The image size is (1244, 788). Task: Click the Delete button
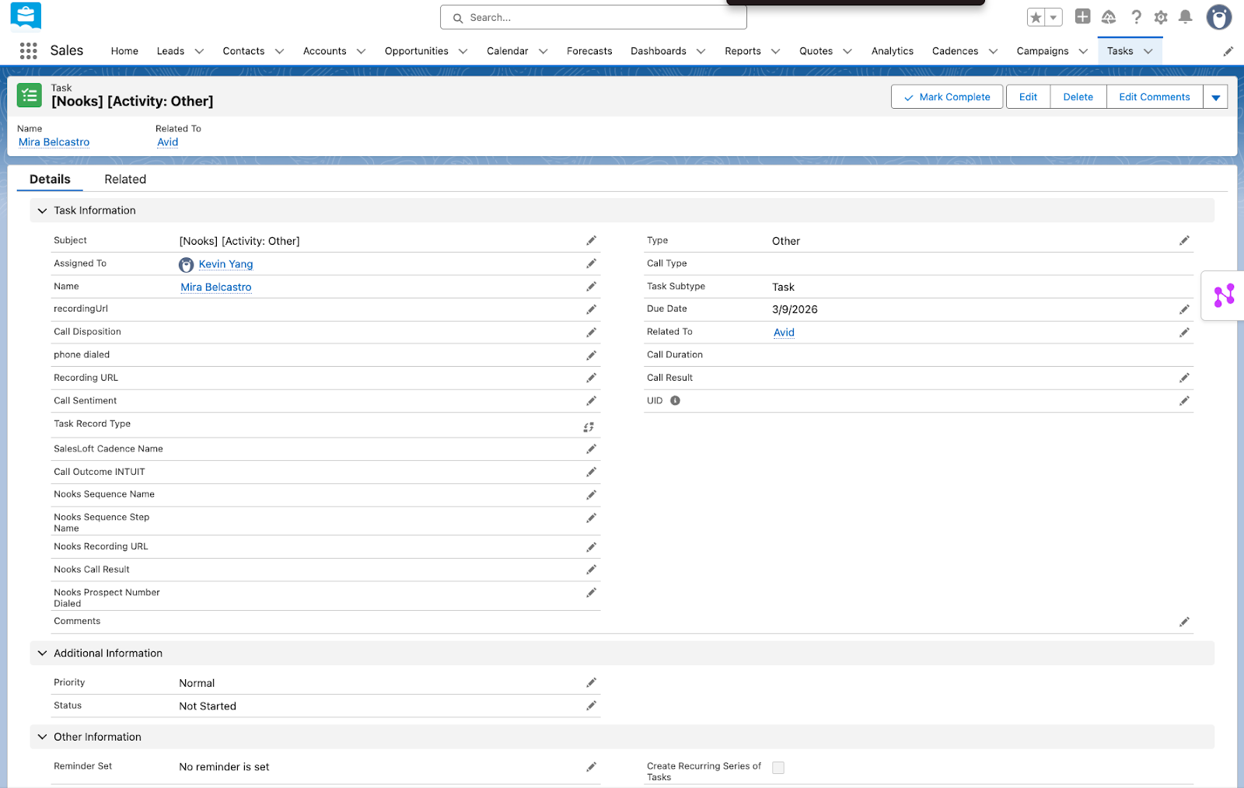[1078, 97]
